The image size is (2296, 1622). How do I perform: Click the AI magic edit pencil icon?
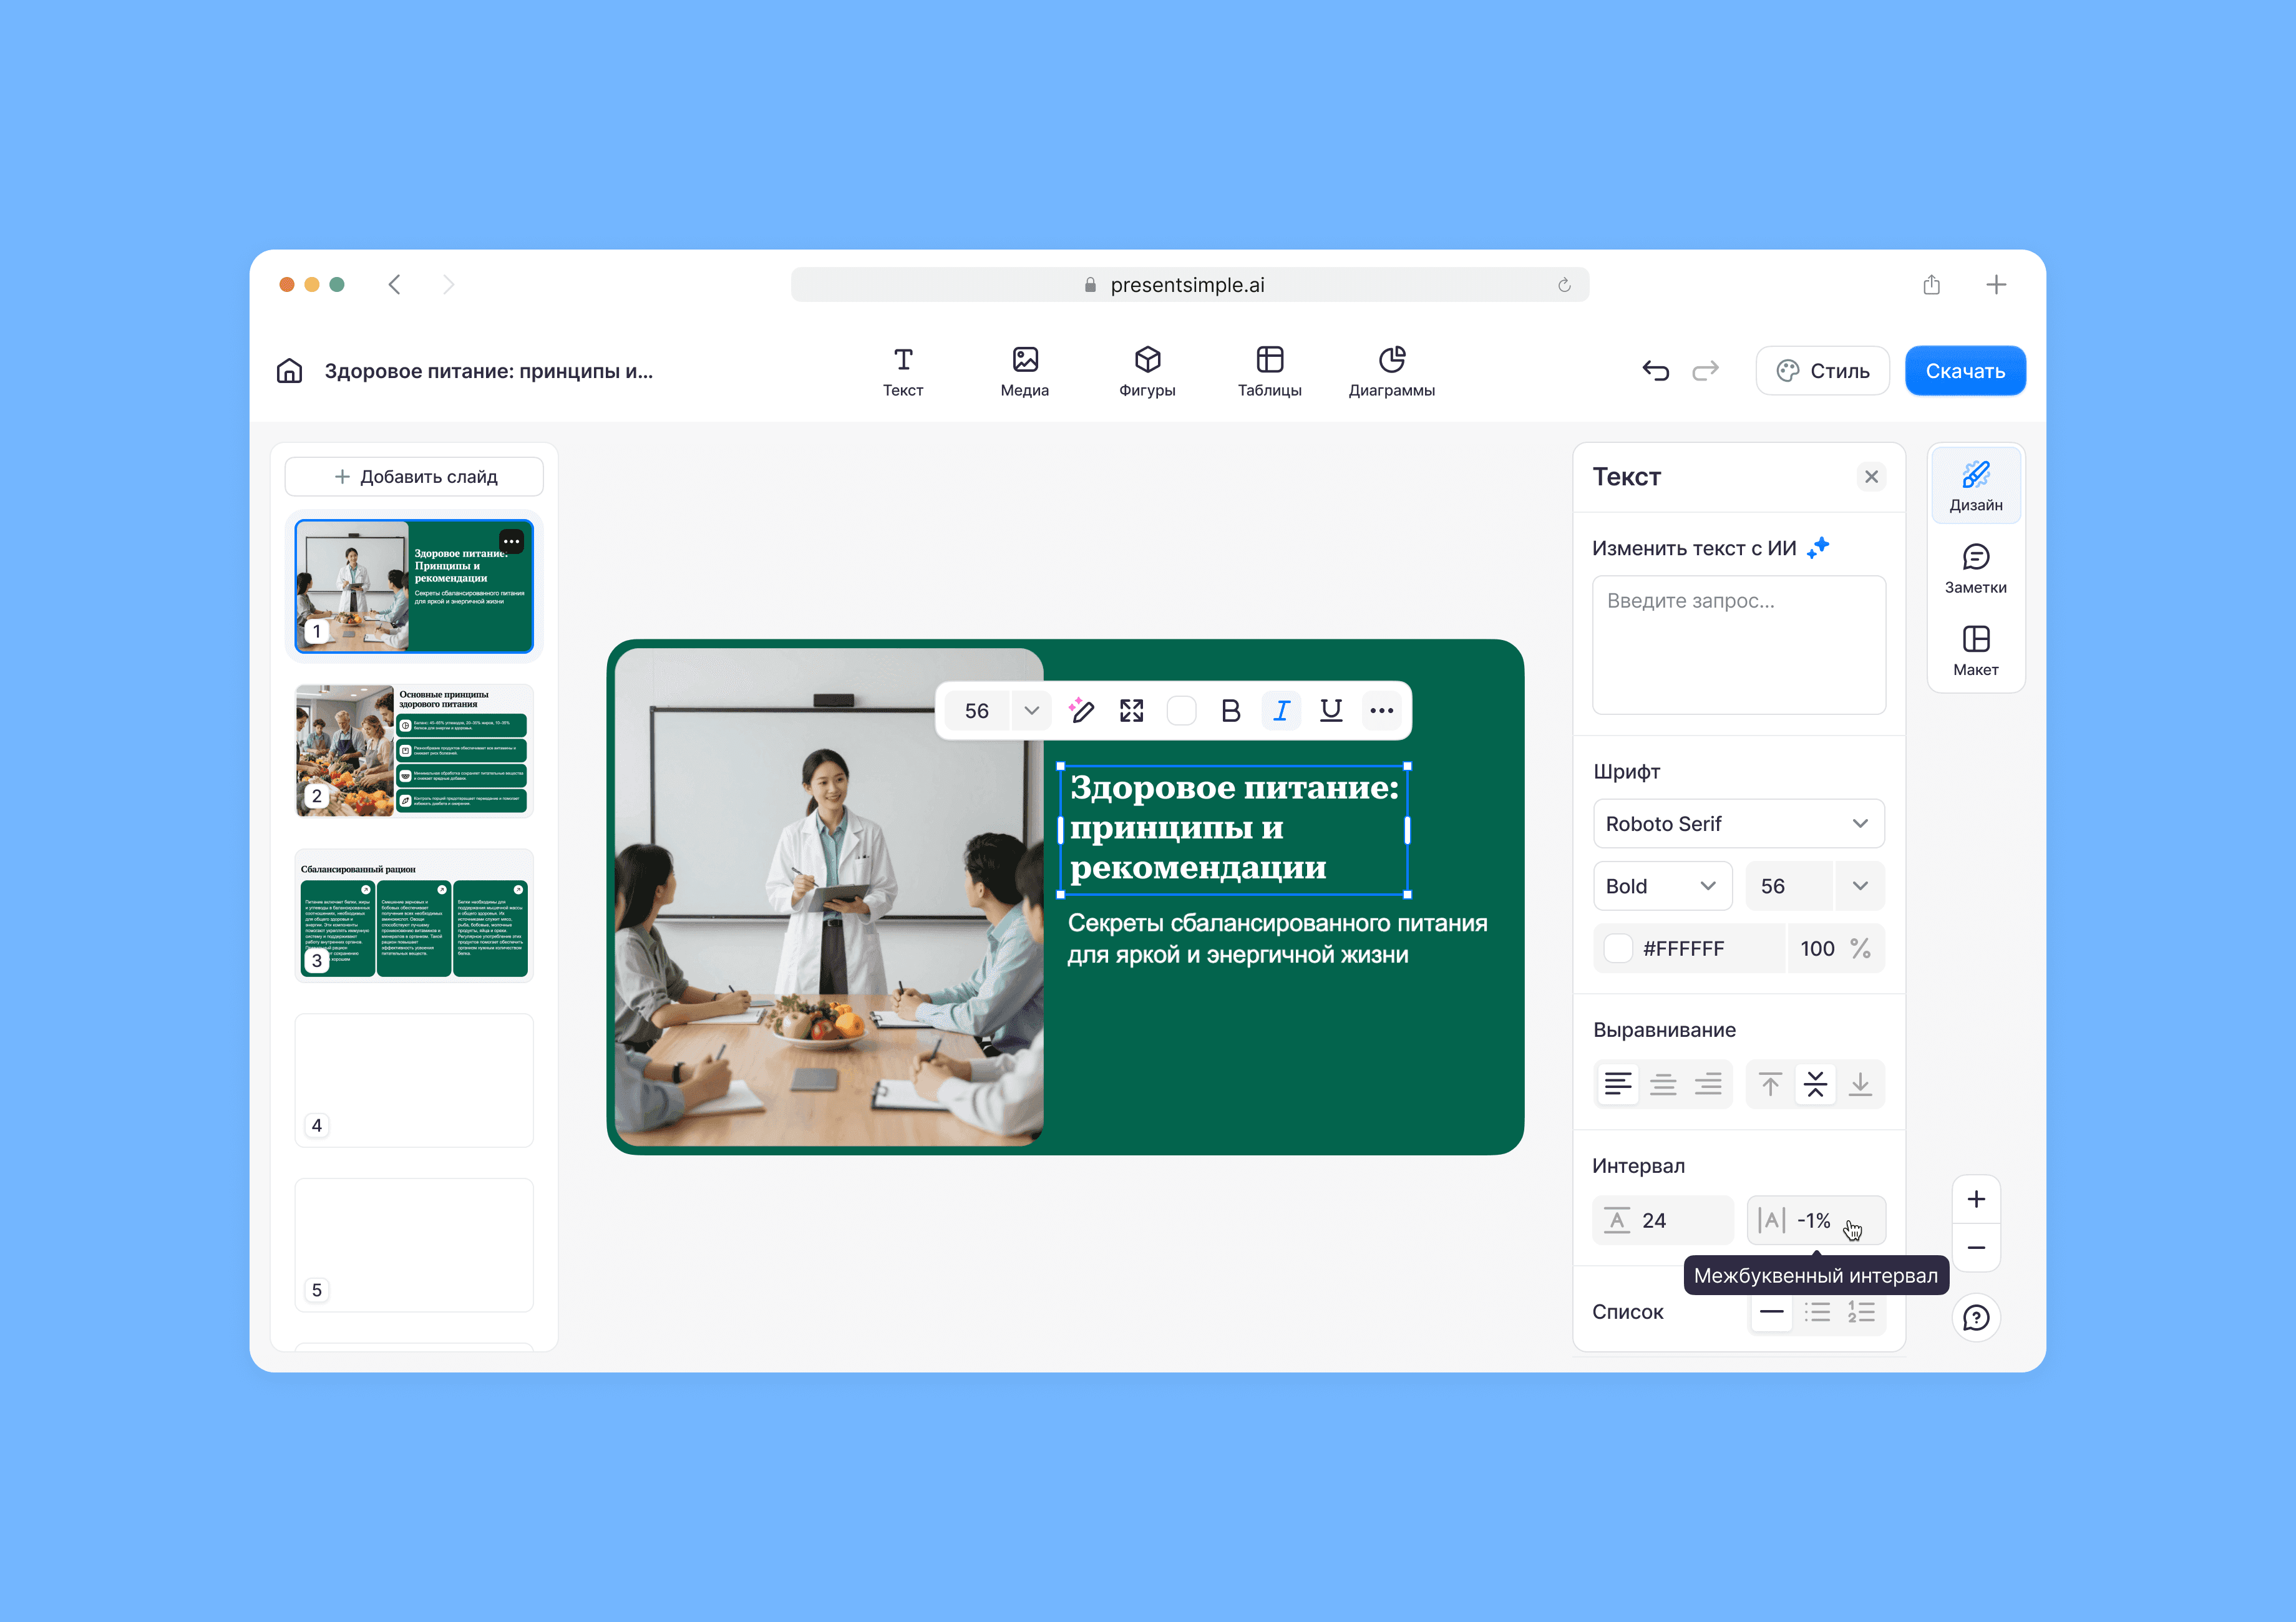[1081, 711]
